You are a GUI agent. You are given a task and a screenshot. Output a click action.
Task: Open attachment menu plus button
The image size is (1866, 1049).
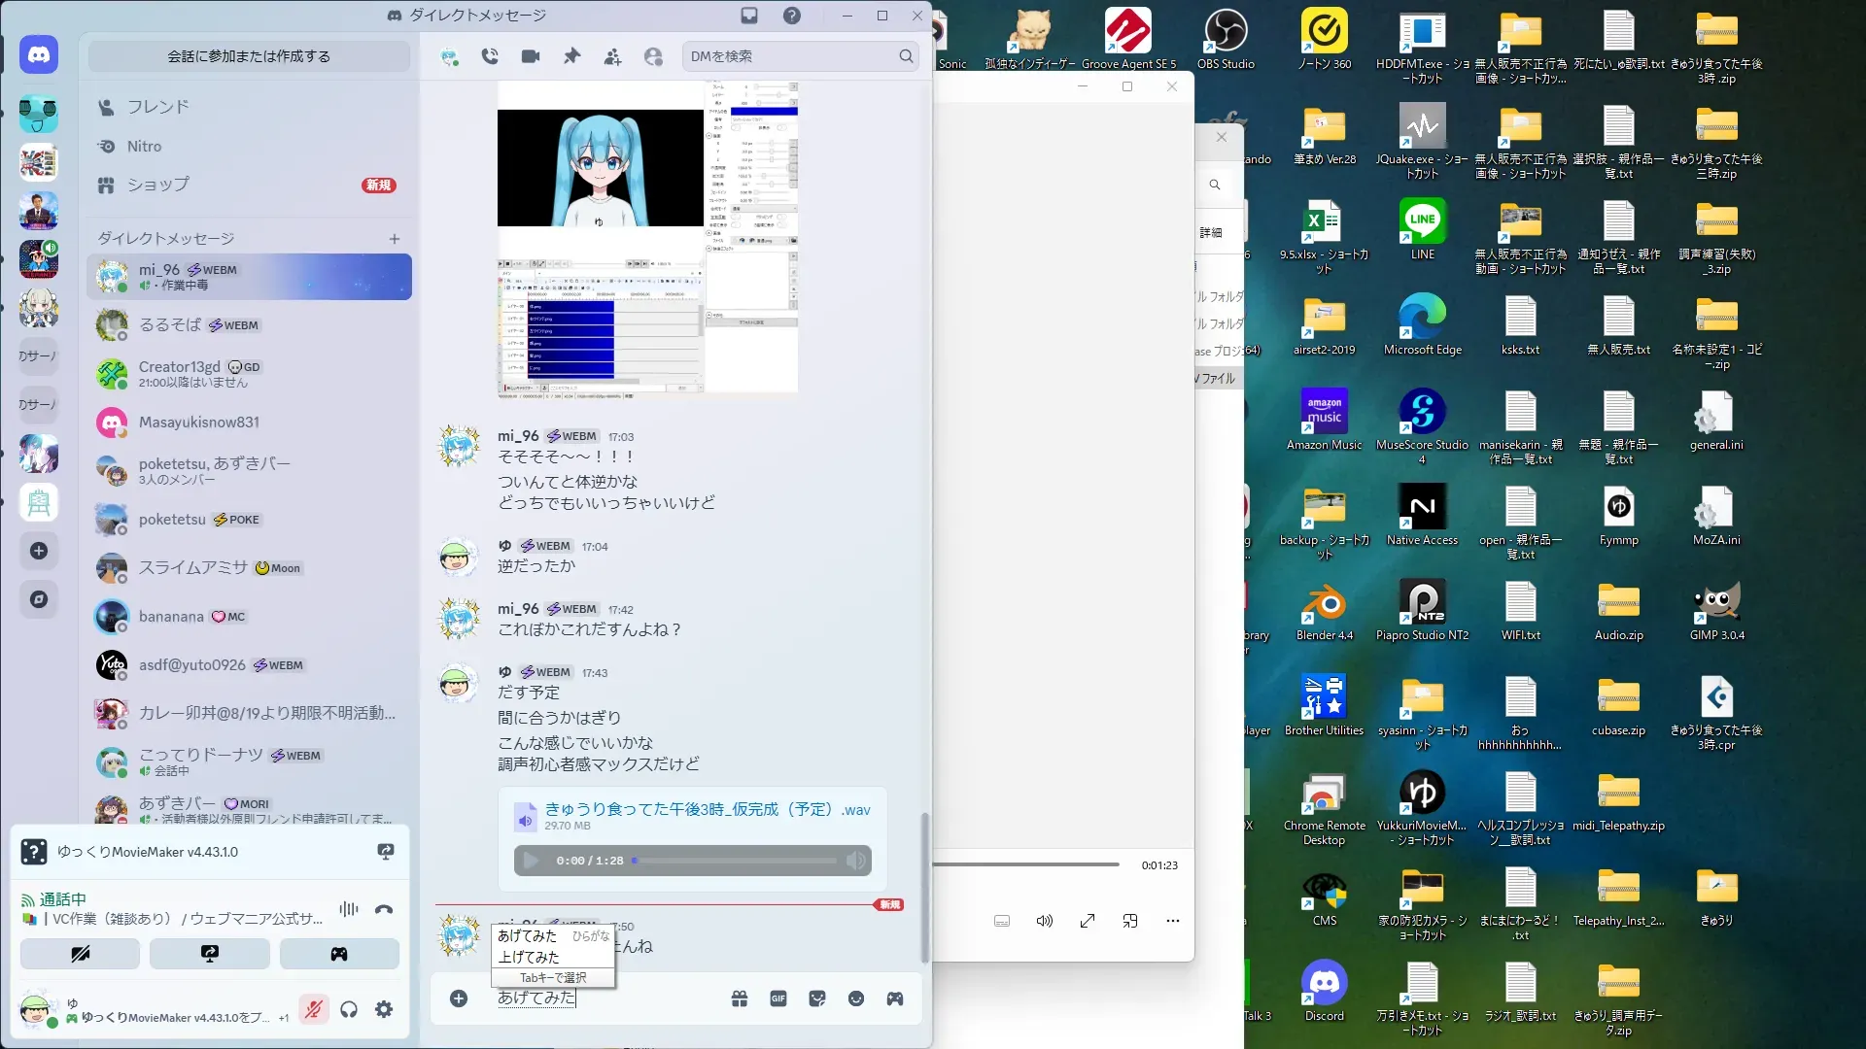459,998
